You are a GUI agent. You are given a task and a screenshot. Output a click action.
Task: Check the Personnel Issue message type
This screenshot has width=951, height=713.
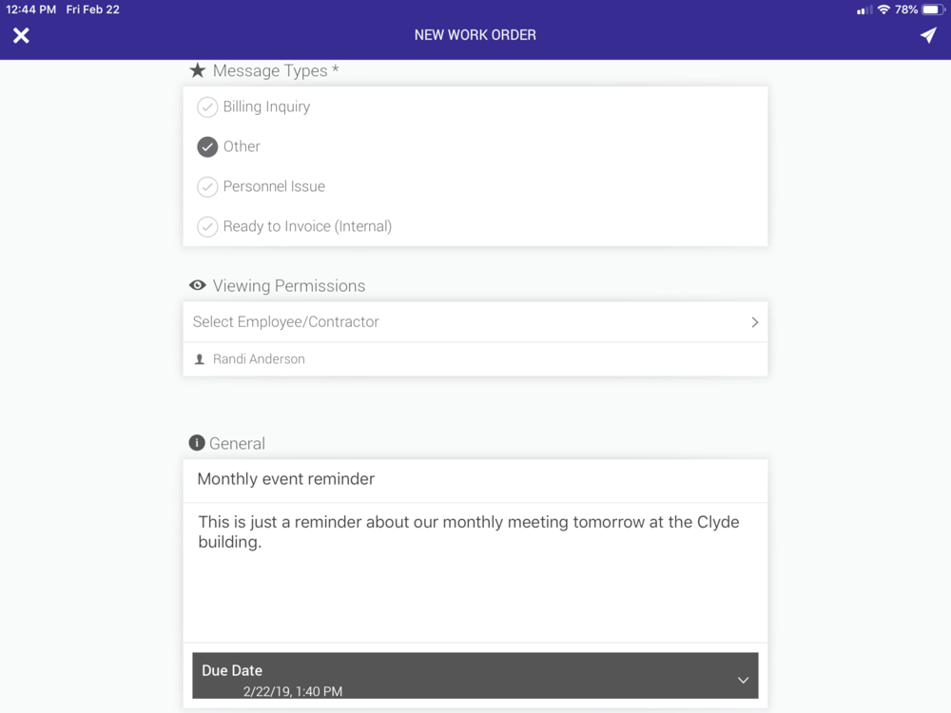207,186
